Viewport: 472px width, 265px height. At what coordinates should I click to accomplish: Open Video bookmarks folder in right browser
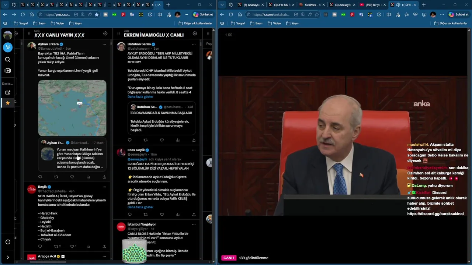pyautogui.click(x=274, y=23)
